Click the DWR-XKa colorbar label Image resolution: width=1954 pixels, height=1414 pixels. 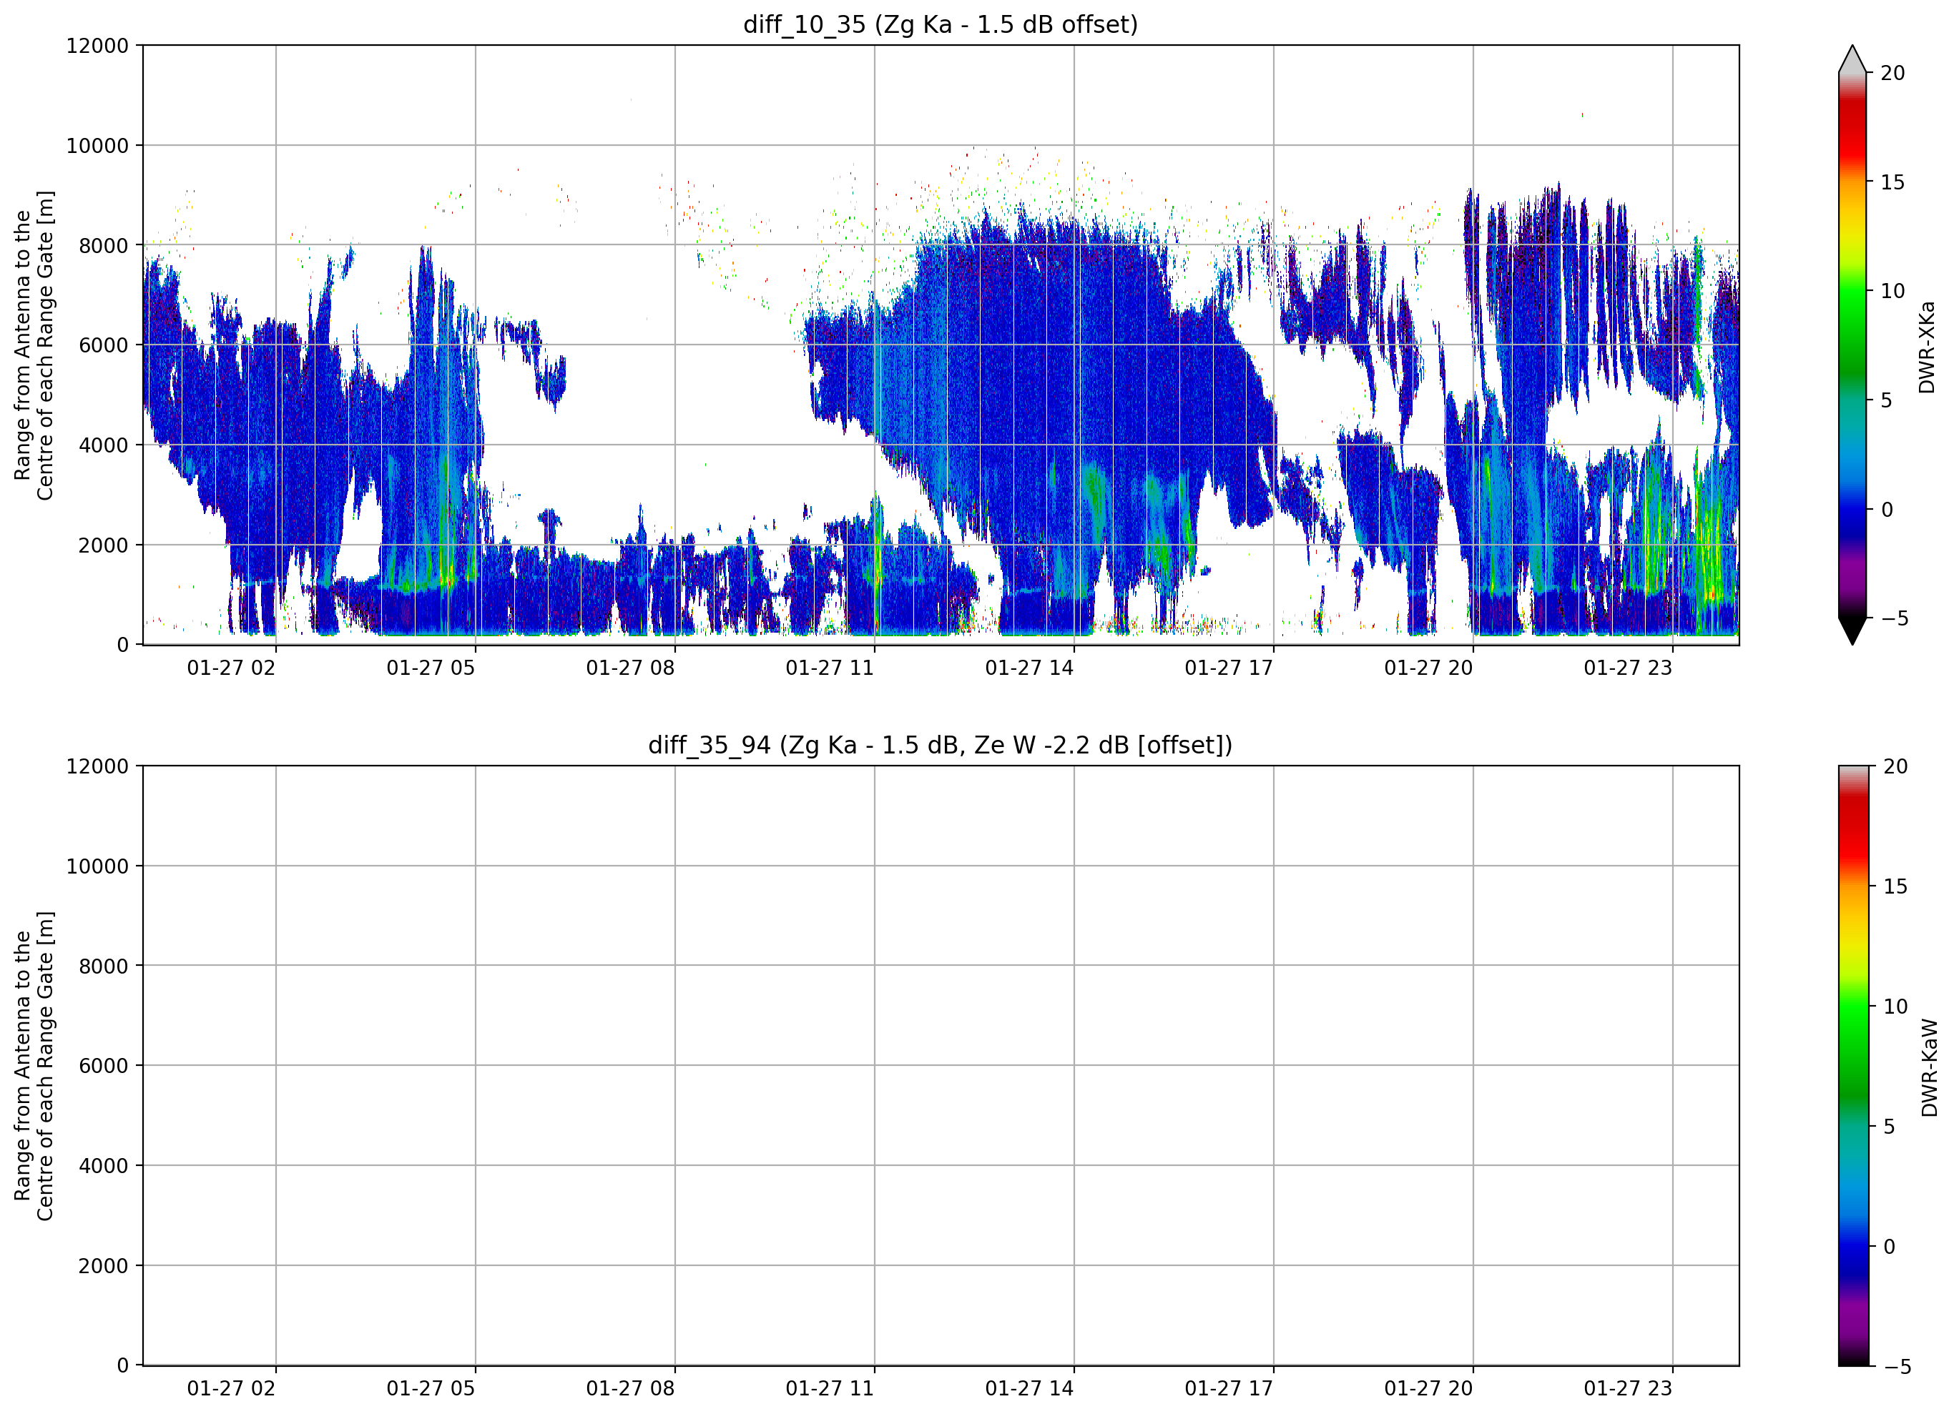coord(1928,347)
